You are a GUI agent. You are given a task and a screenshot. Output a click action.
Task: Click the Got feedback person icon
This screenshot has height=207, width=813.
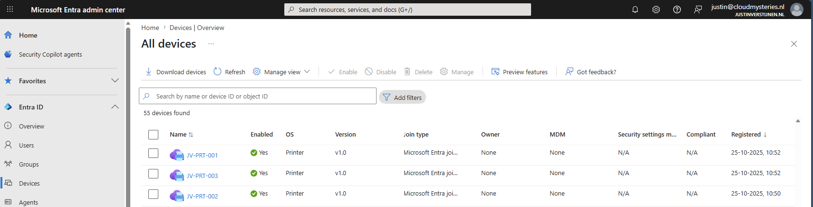point(569,71)
